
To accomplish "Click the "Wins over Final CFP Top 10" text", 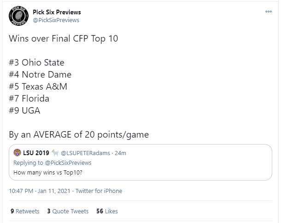I will [x=64, y=38].
